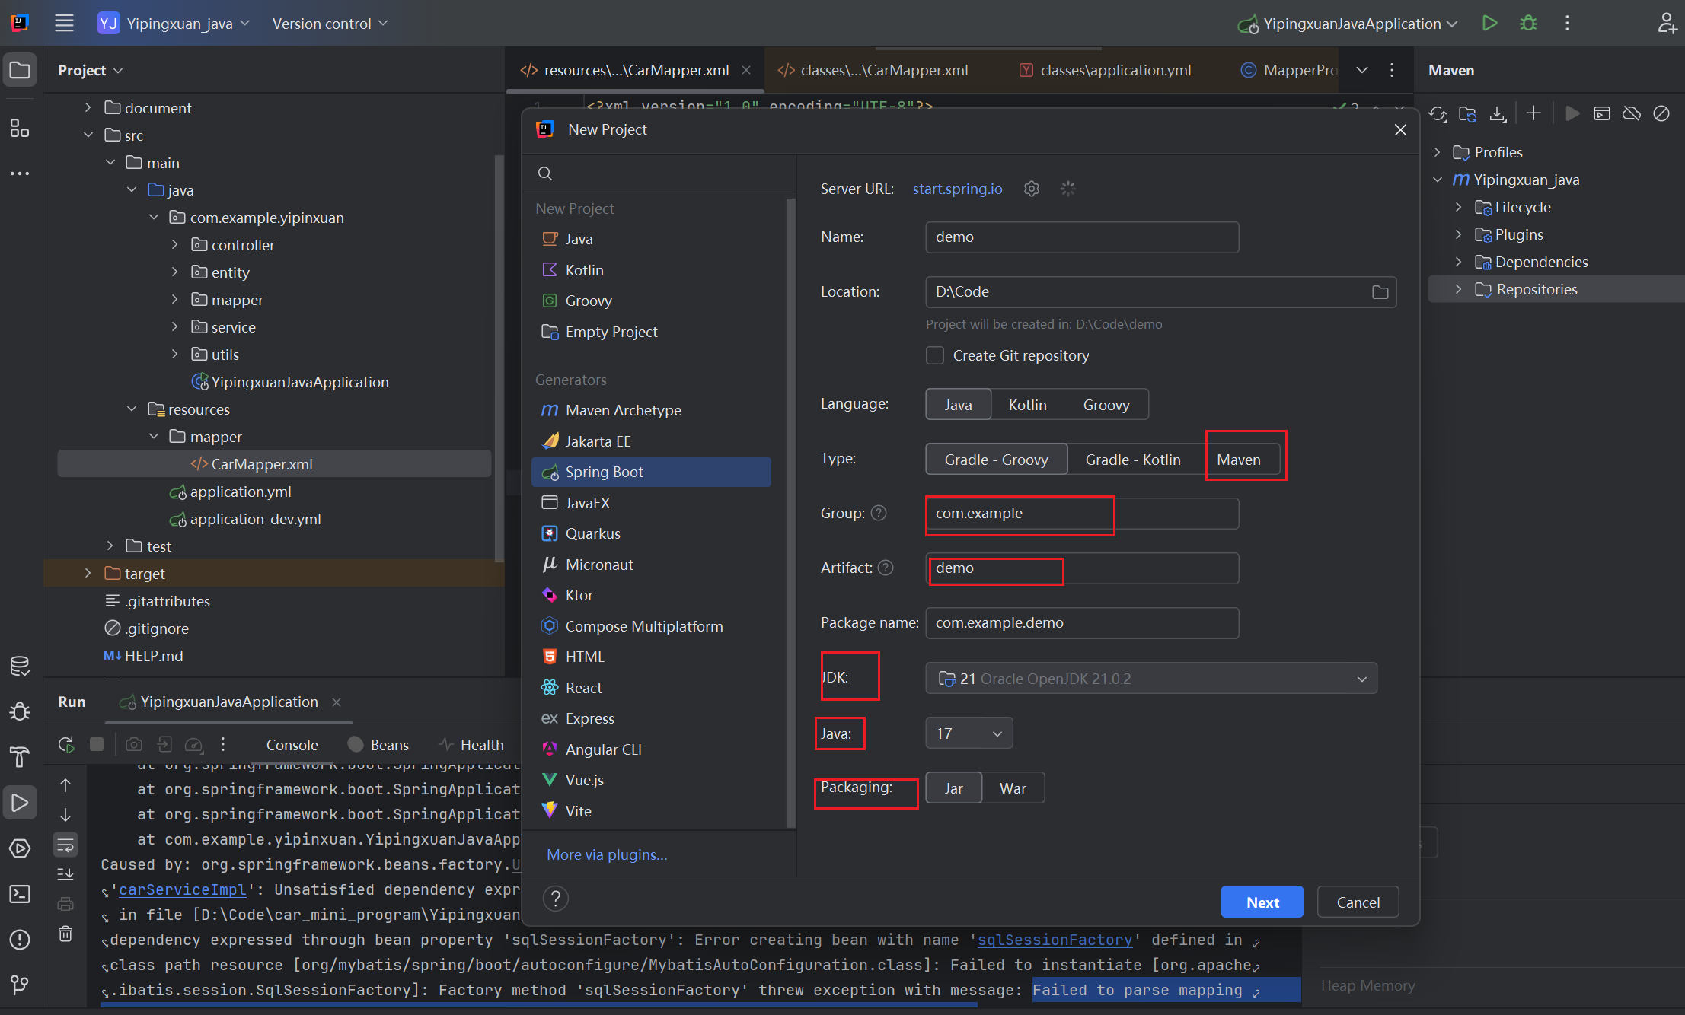1685x1015 pixels.
Task: Click the Artifact input field
Action: pyautogui.click(x=1081, y=568)
